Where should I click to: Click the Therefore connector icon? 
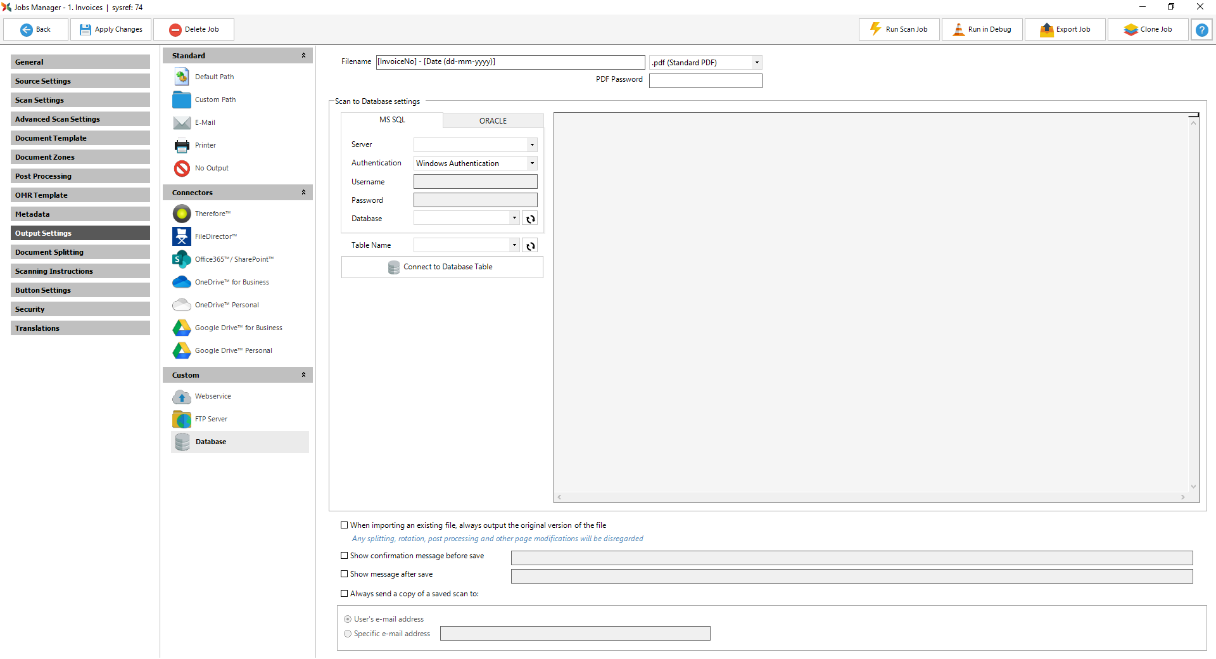coord(182,214)
